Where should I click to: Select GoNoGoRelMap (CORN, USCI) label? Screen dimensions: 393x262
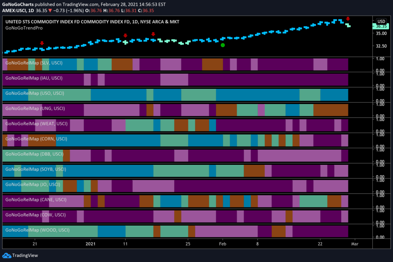36,139
